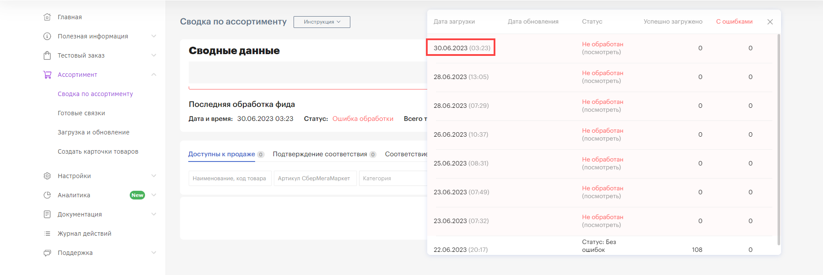
Task: Click the Ассортимент shopping cart icon
Action: click(x=47, y=75)
